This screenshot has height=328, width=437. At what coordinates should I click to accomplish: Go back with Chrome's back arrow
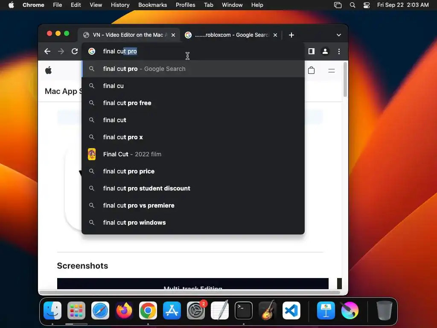[x=47, y=51]
